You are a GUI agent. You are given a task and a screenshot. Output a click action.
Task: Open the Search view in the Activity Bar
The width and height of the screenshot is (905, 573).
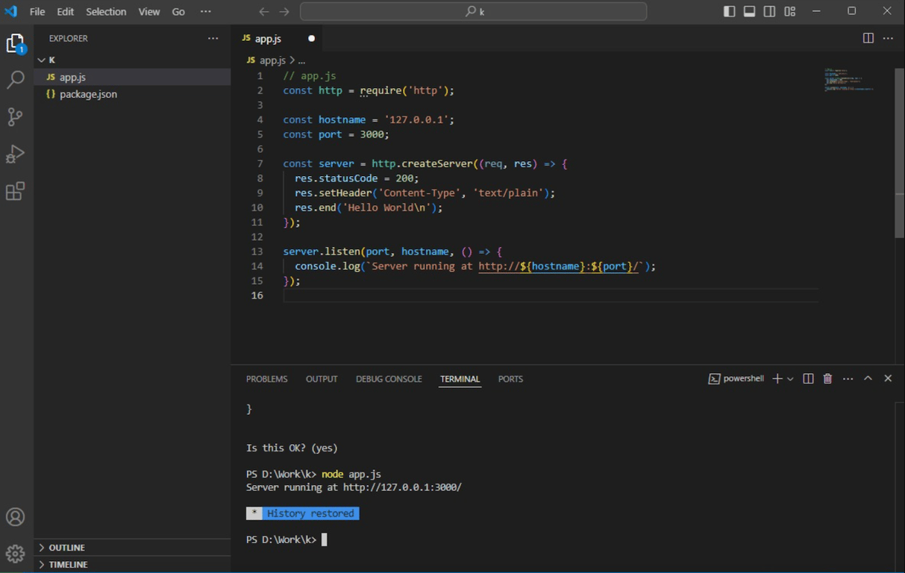click(16, 79)
